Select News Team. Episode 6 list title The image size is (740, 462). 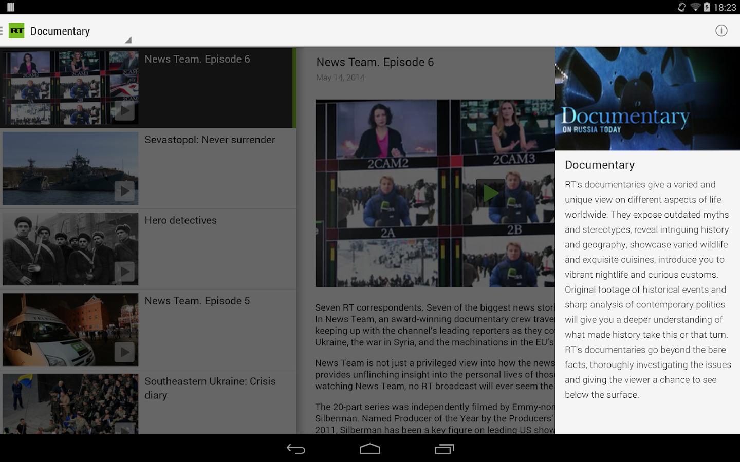pyautogui.click(x=197, y=59)
